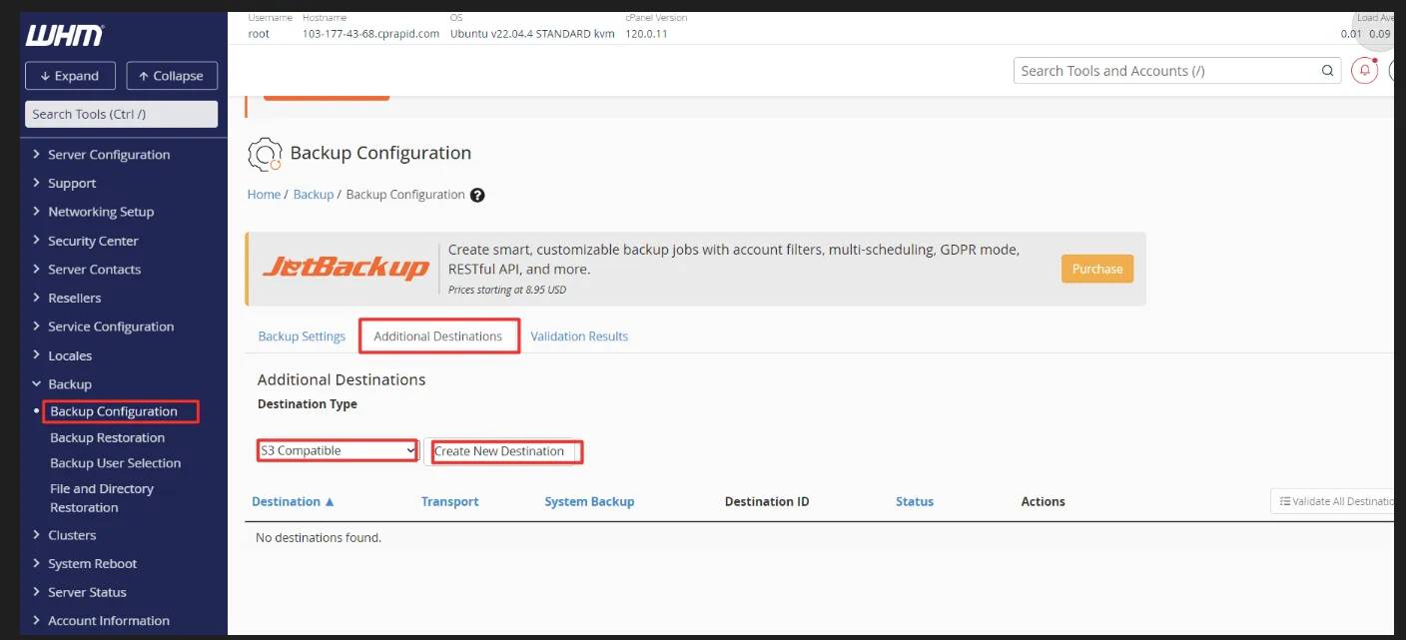Click the 'No destinations found.' message
This screenshot has width=1406, height=640.
319,538
